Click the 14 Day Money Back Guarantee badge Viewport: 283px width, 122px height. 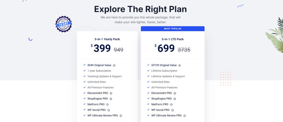click(x=64, y=24)
